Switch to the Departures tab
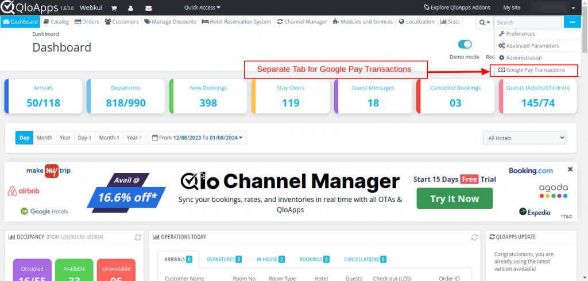Screen dimensions: 588x281 (225, 259)
